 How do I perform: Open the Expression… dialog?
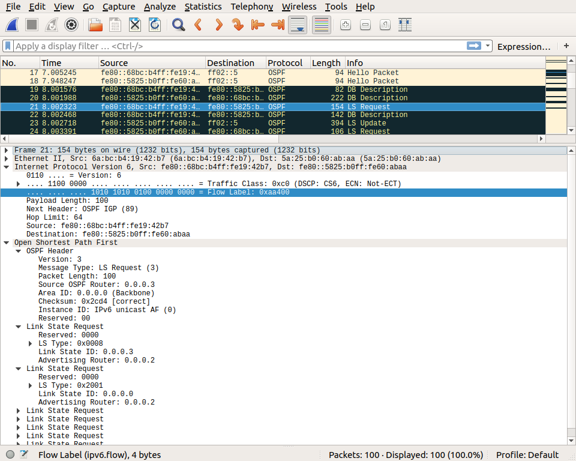(524, 47)
